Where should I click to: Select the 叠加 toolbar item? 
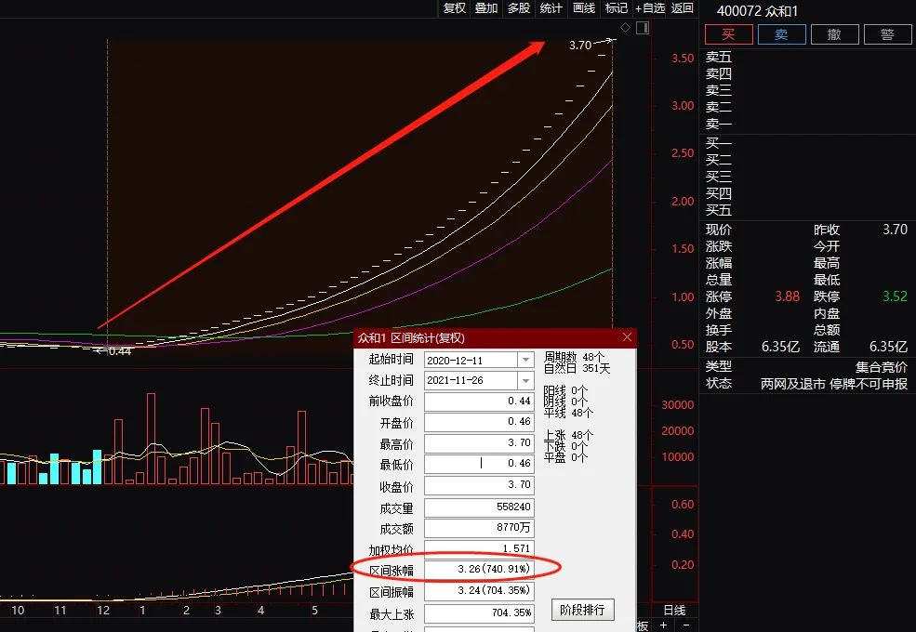tap(486, 8)
